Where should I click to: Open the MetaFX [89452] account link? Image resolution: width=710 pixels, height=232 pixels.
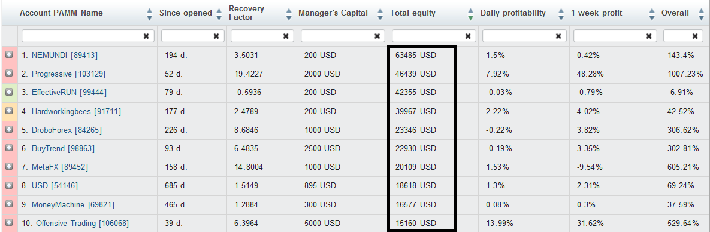point(60,167)
